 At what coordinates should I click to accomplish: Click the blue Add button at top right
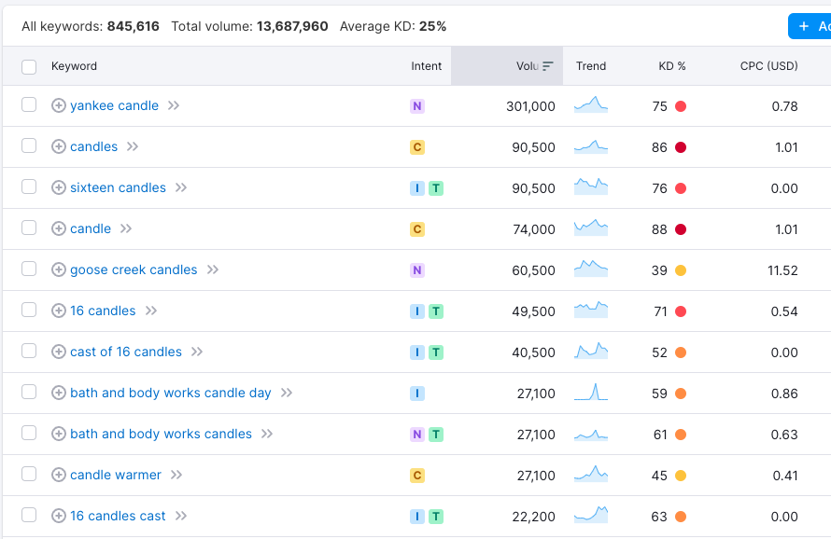(810, 26)
